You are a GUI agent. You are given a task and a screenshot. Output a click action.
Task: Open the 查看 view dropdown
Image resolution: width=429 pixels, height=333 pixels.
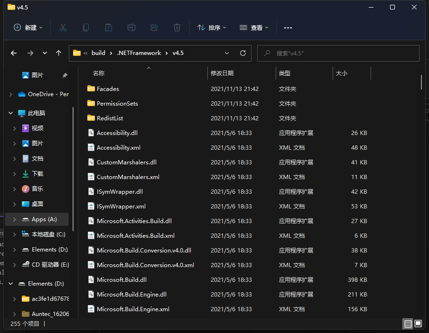254,27
